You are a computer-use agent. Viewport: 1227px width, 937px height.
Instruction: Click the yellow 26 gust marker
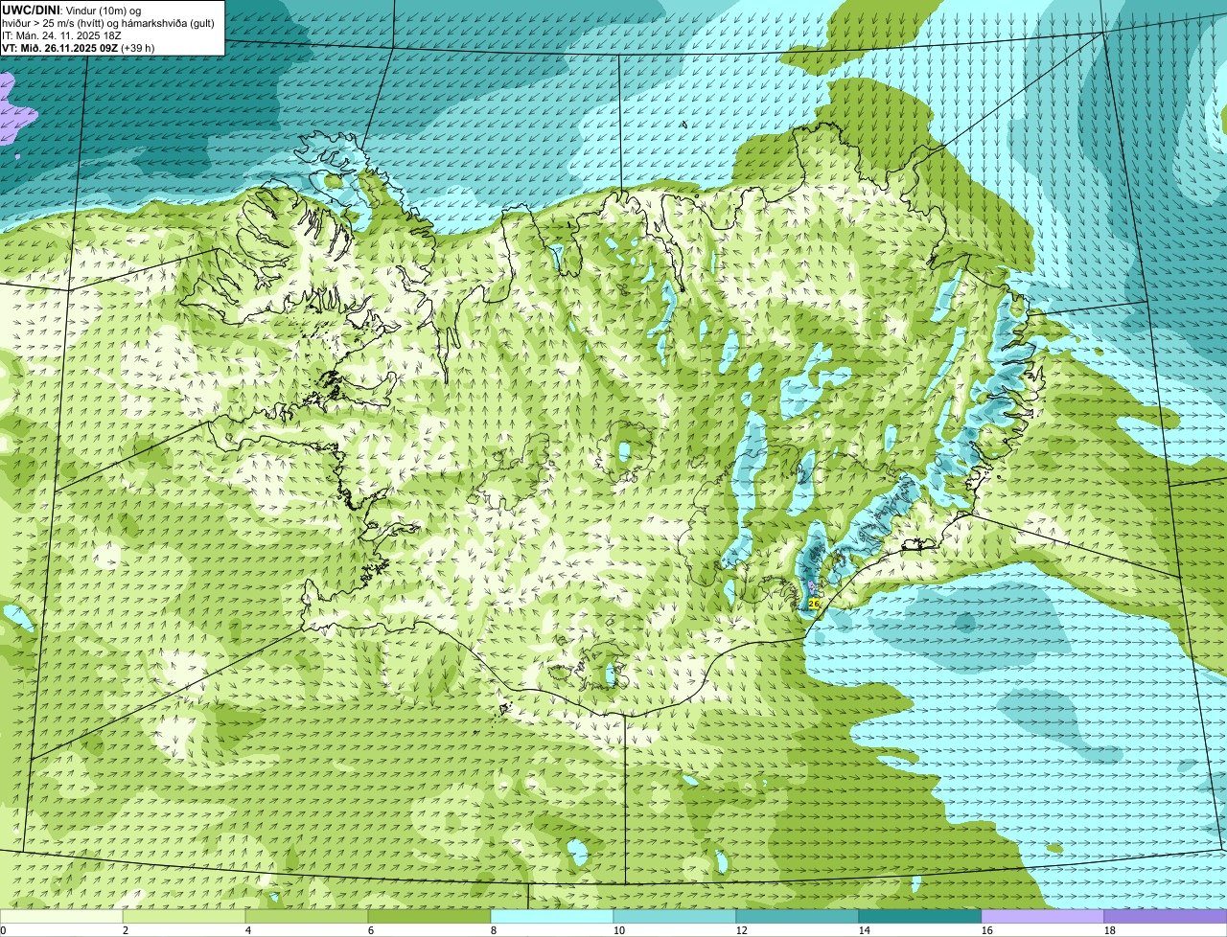click(x=814, y=604)
